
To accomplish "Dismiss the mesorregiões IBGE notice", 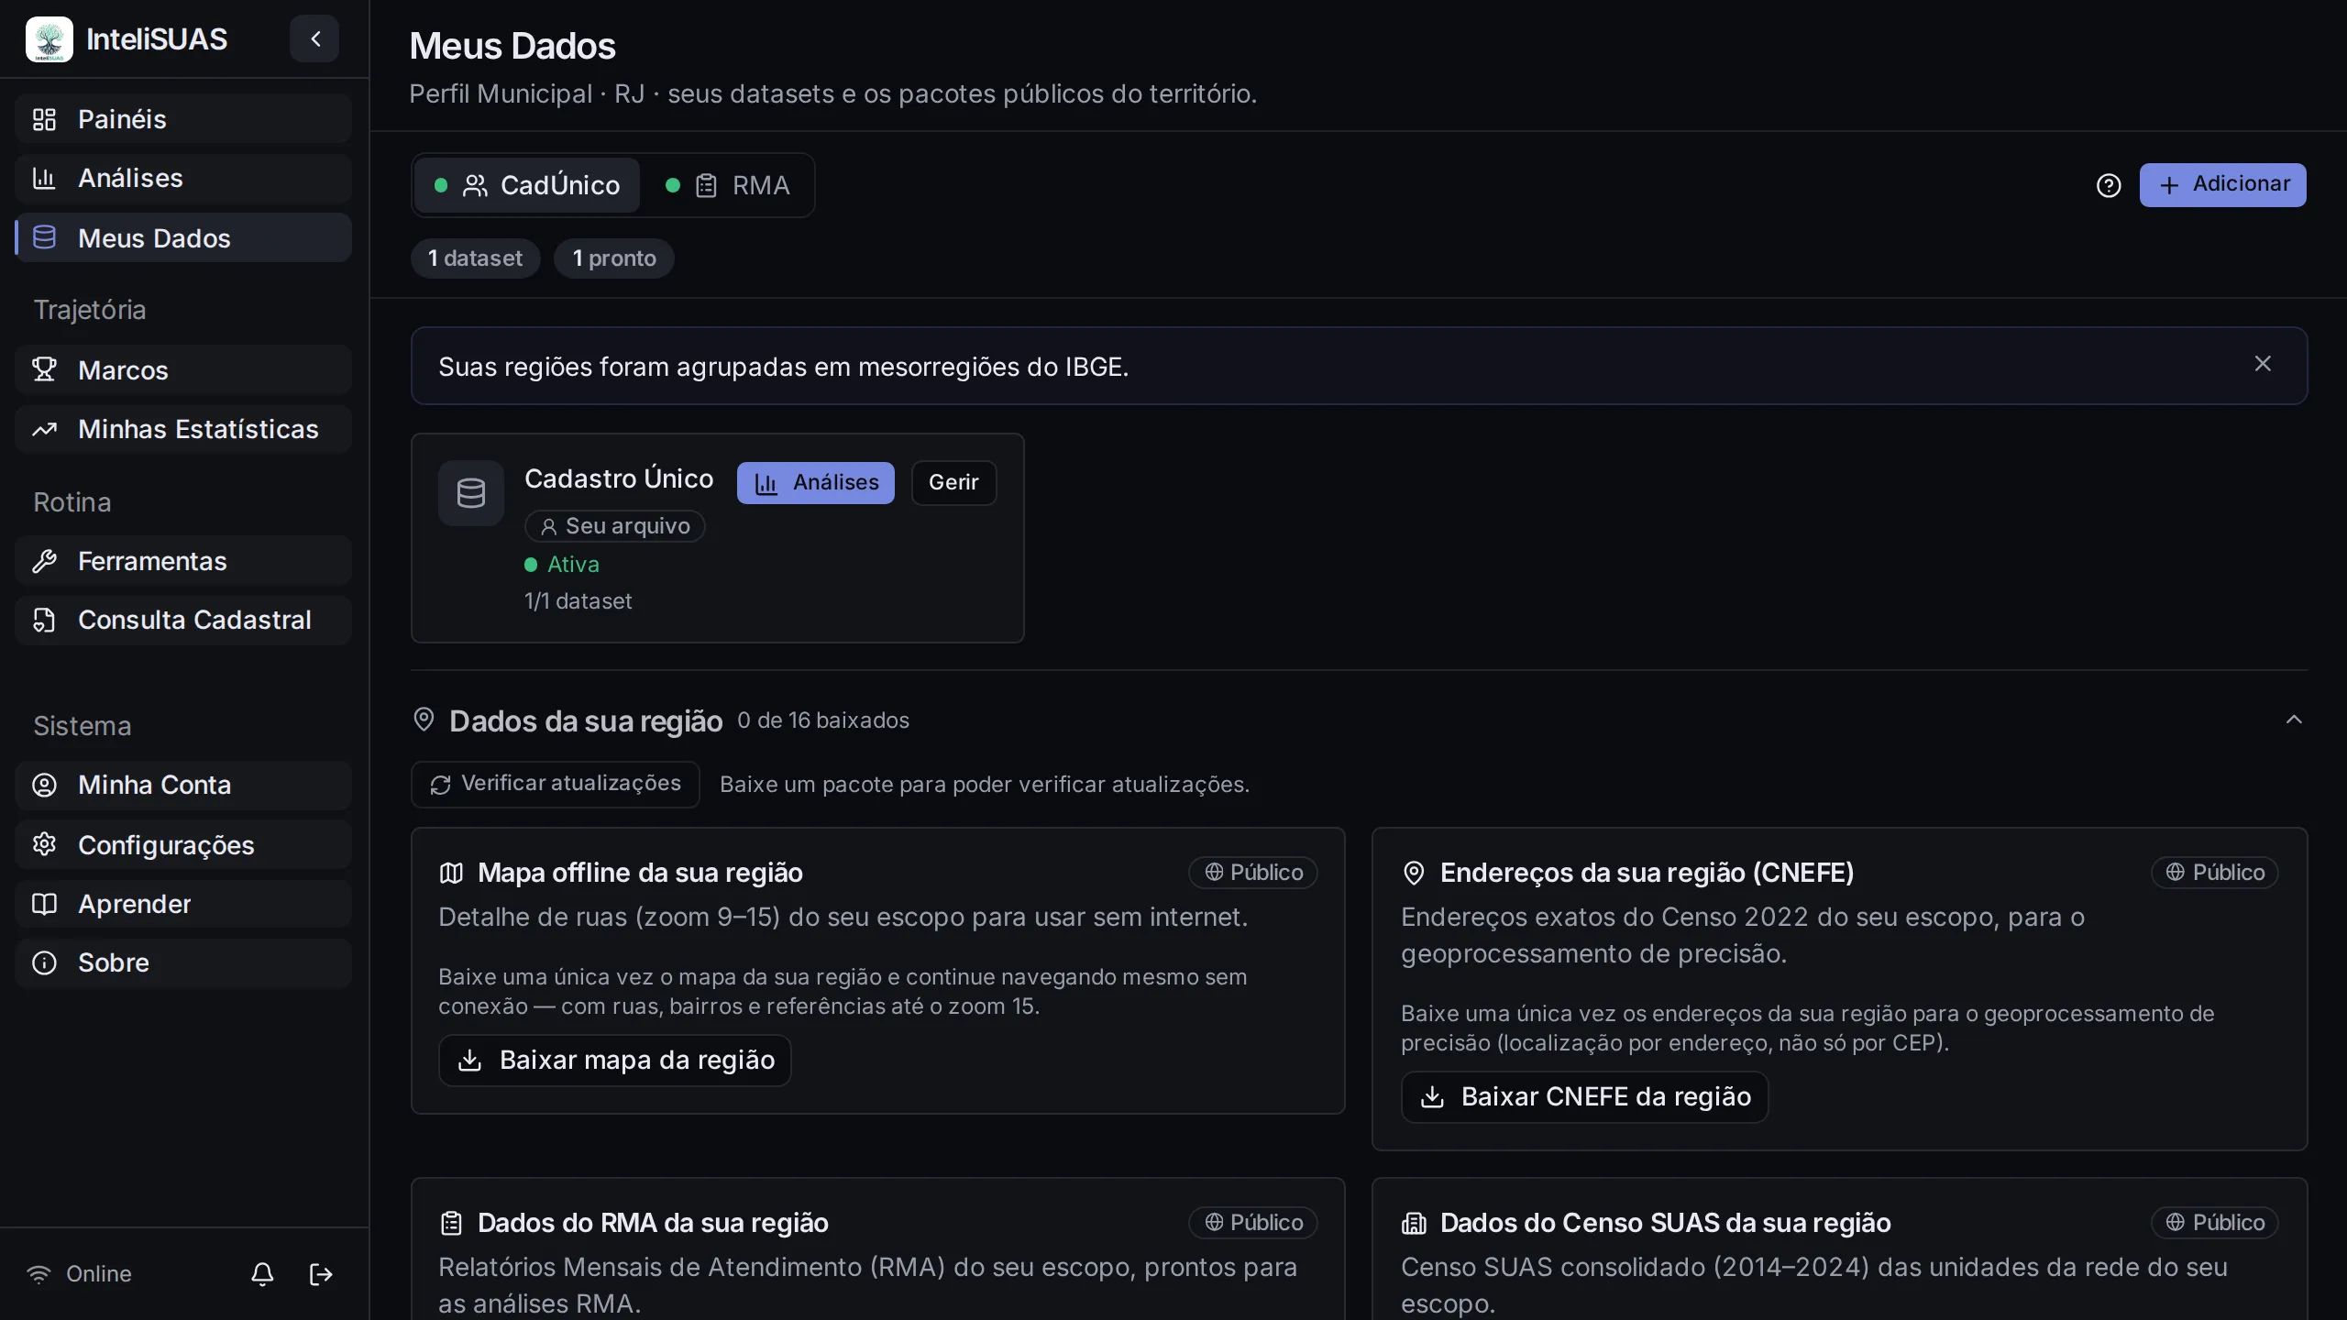I will pyautogui.click(x=2263, y=364).
